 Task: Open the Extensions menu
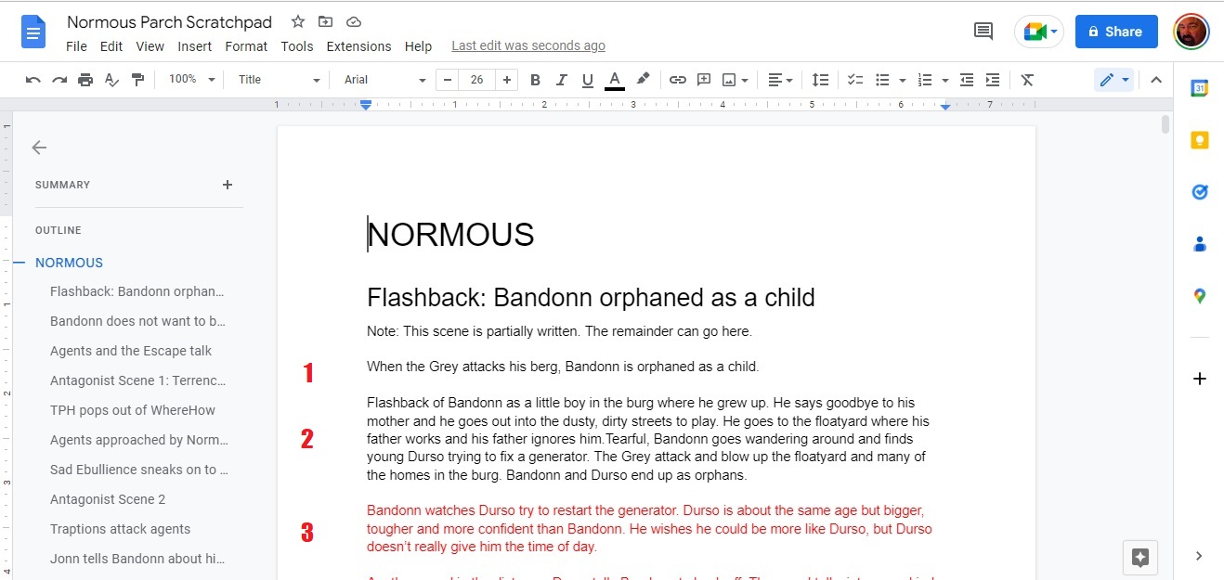coord(358,46)
